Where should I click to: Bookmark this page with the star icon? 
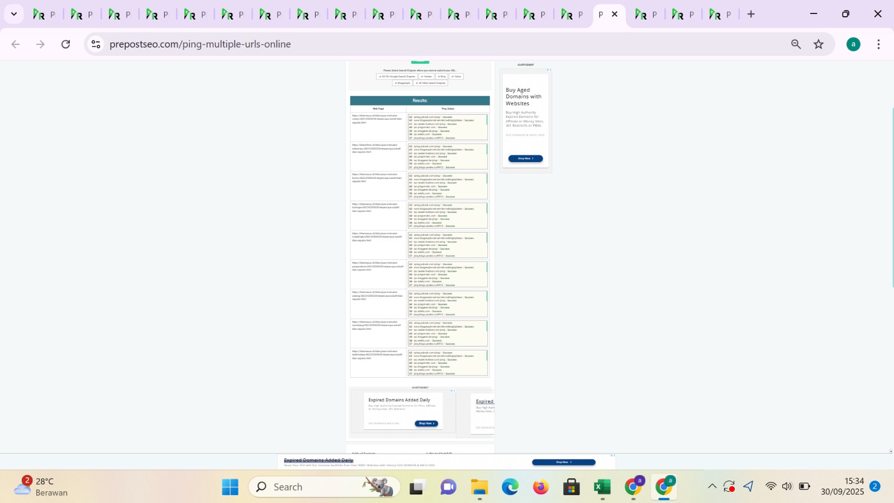coord(819,44)
